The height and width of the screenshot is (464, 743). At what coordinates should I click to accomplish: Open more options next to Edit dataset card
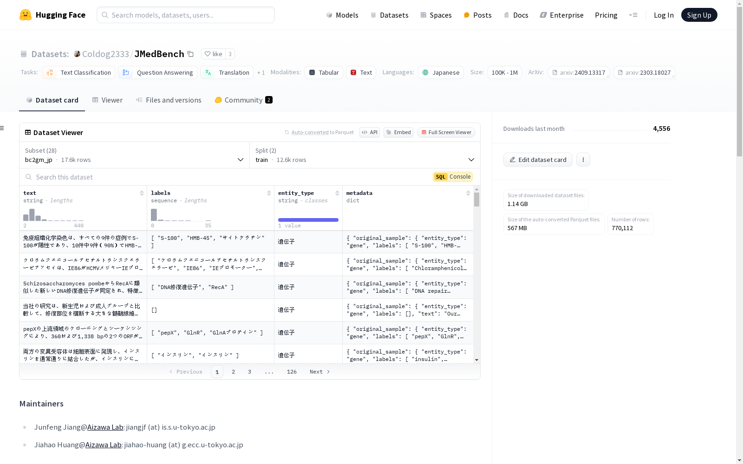pos(583,160)
